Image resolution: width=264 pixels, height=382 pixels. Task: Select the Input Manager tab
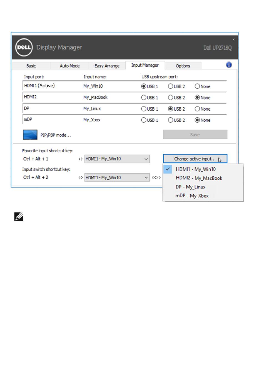[145, 65]
